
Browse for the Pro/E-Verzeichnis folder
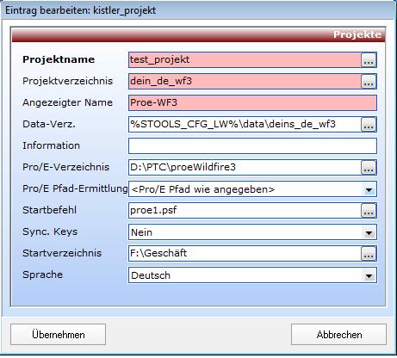pyautogui.click(x=369, y=168)
